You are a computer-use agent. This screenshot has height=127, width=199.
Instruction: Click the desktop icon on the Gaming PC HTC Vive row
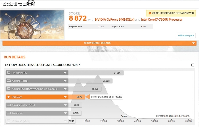point(9,89)
